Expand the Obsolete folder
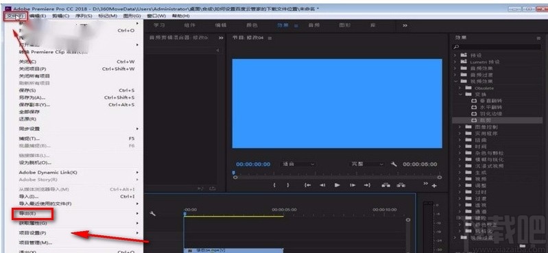The image size is (548, 253). click(x=460, y=88)
